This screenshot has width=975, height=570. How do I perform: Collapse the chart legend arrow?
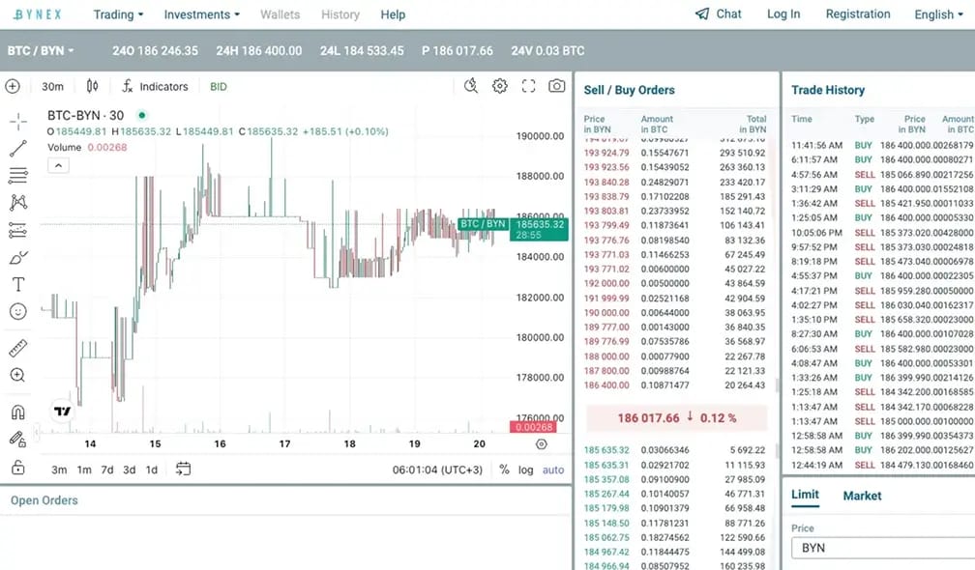58,165
